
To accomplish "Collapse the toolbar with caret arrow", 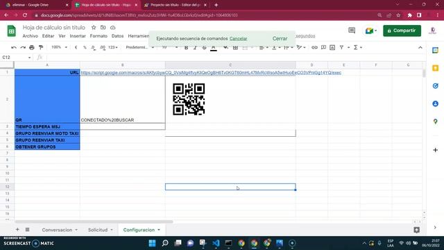I will coord(420,48).
